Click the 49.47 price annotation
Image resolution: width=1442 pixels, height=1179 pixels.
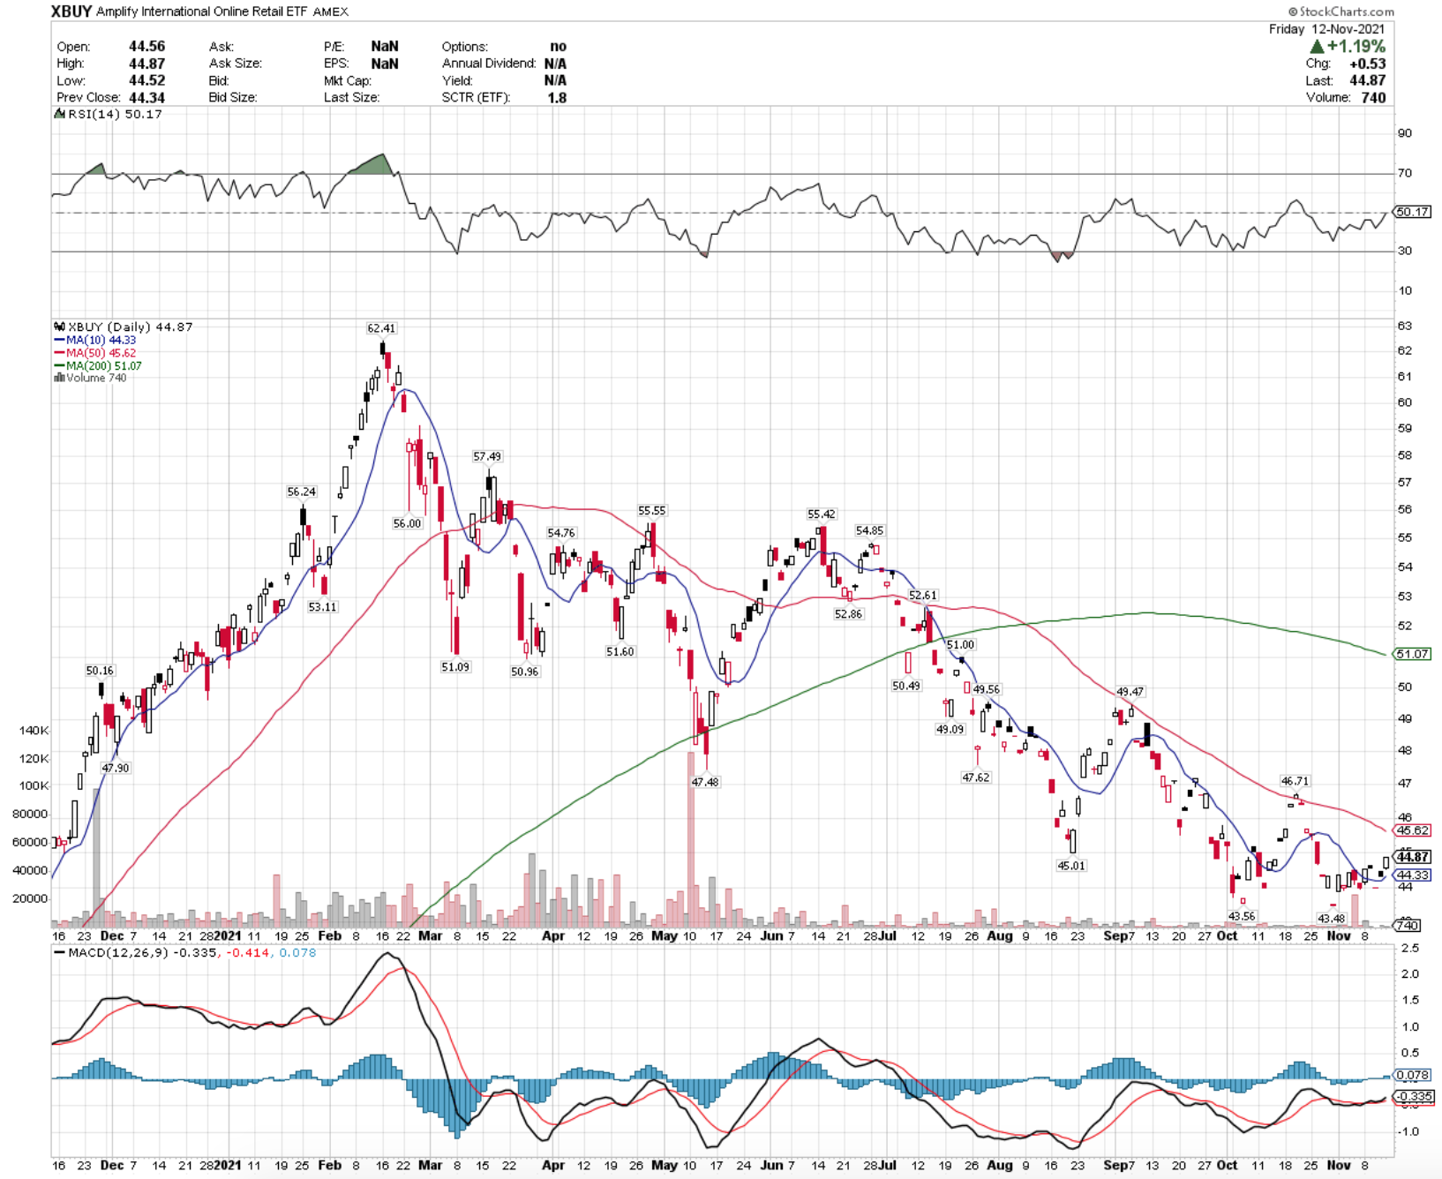pyautogui.click(x=1130, y=692)
